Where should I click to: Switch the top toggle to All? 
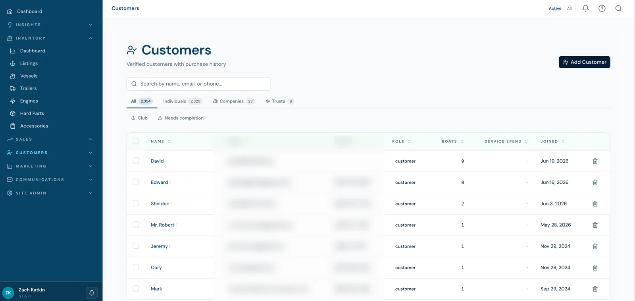click(570, 8)
